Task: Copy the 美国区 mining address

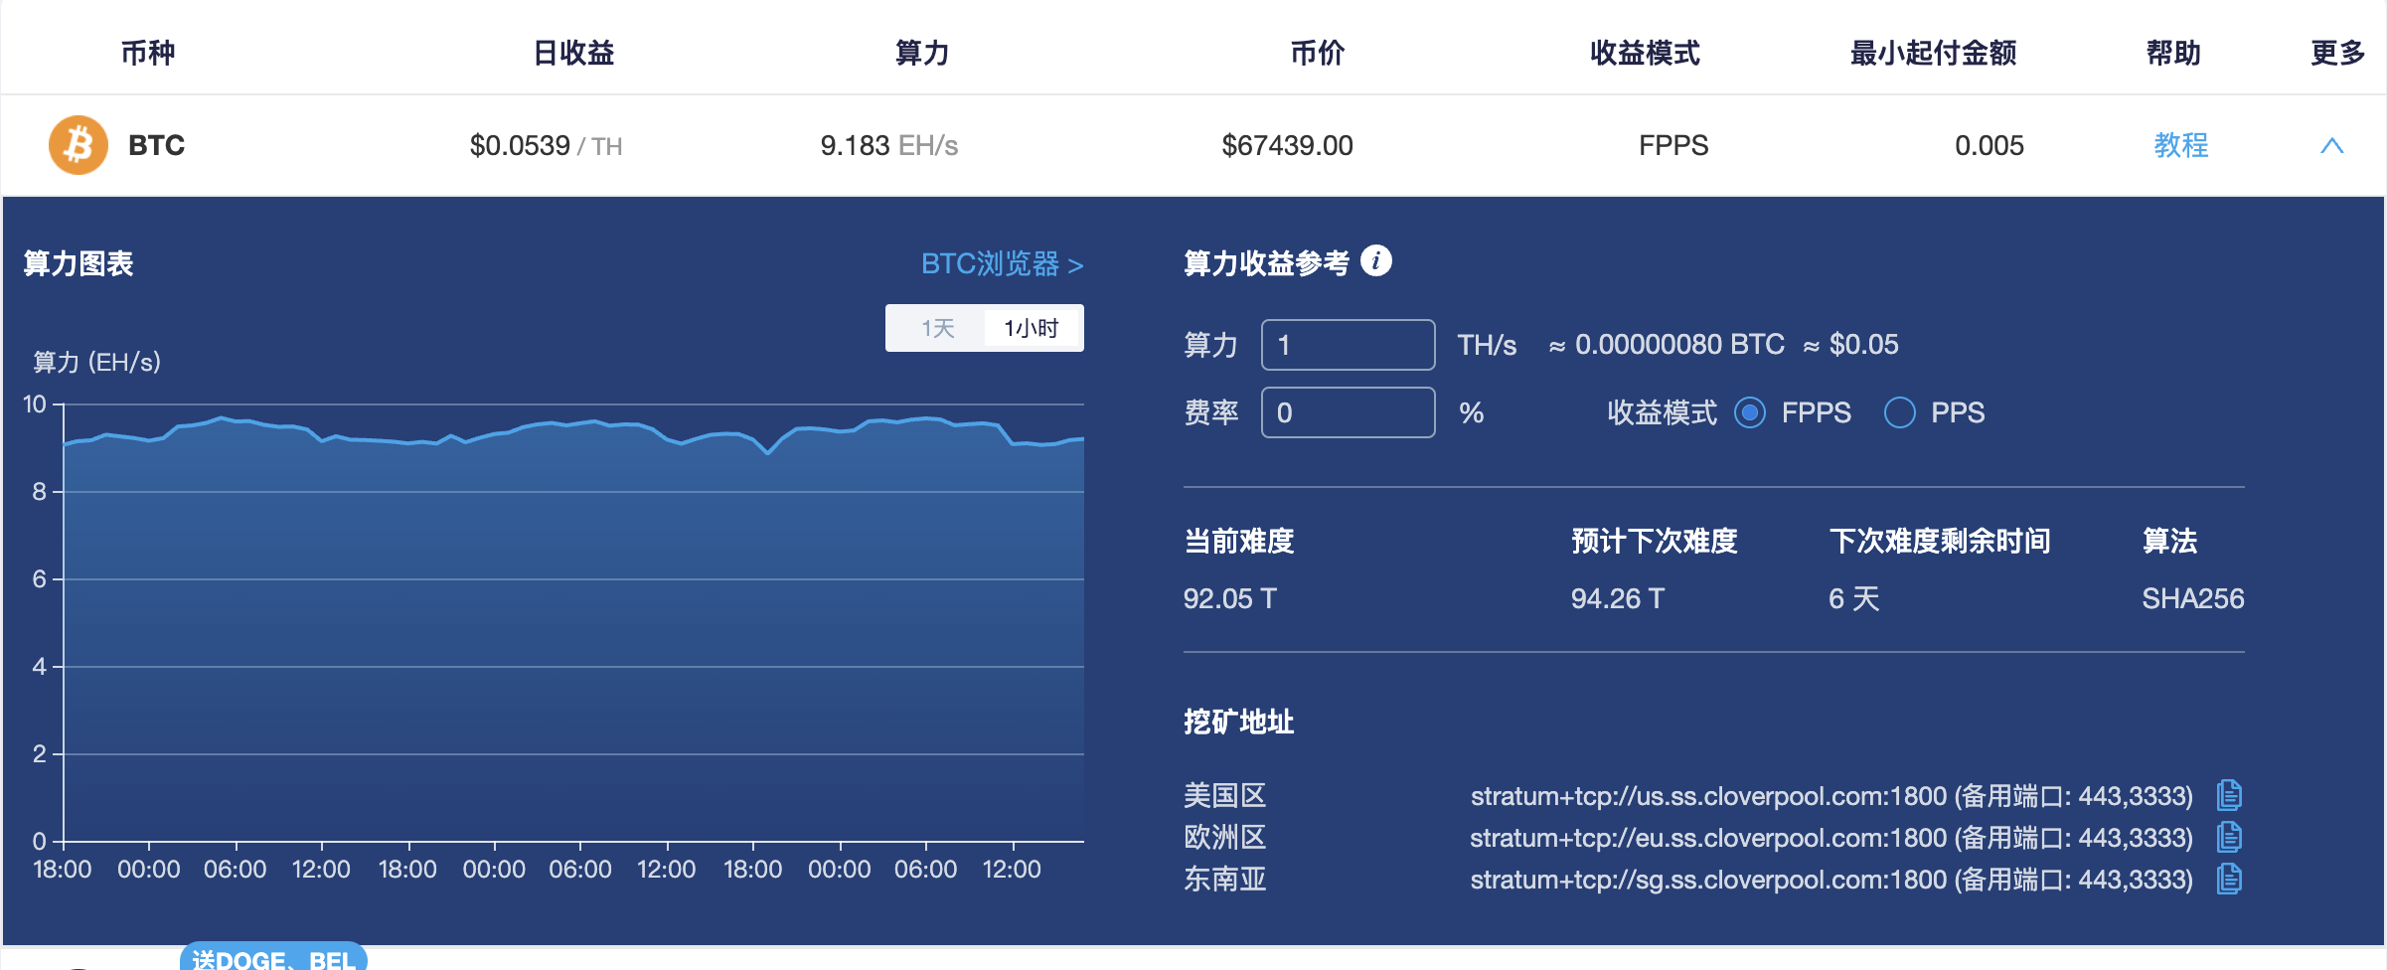Action: (2230, 795)
